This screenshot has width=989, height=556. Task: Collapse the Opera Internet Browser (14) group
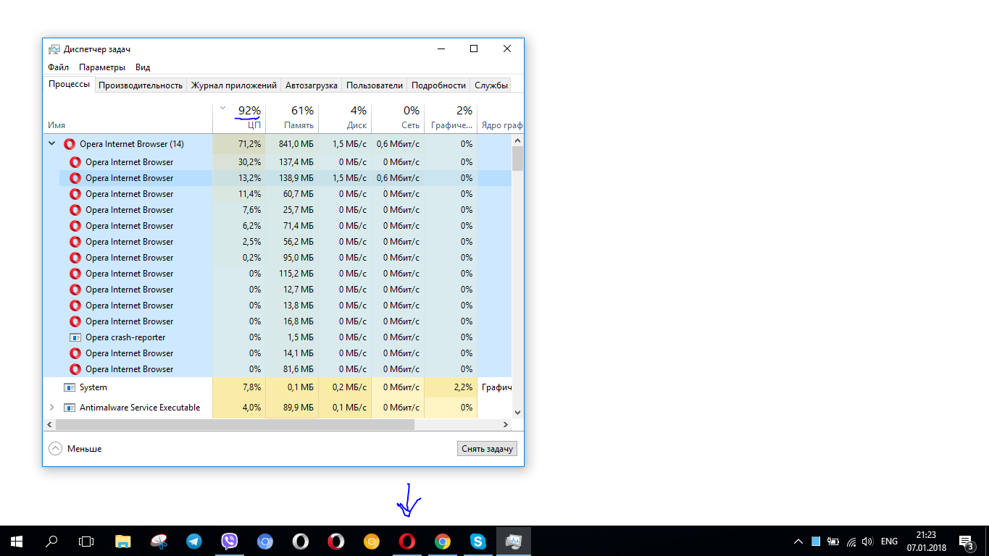[52, 144]
